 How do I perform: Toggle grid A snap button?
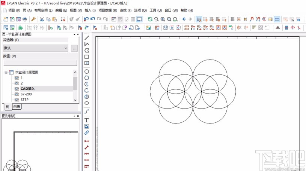point(199,19)
